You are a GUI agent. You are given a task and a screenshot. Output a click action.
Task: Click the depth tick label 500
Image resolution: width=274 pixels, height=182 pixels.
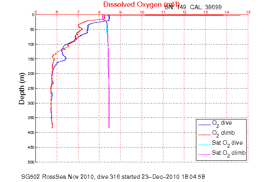[31, 162]
